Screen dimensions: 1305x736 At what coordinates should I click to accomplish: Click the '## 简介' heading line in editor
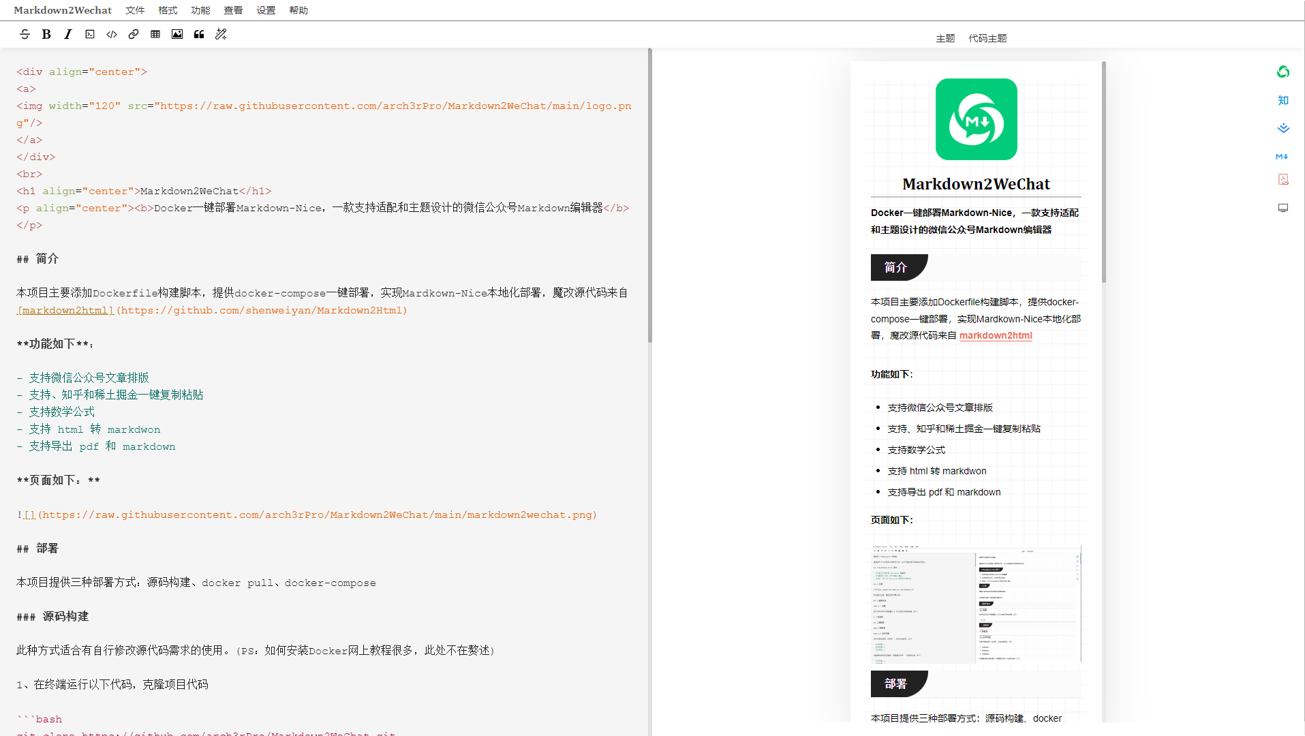coord(37,259)
